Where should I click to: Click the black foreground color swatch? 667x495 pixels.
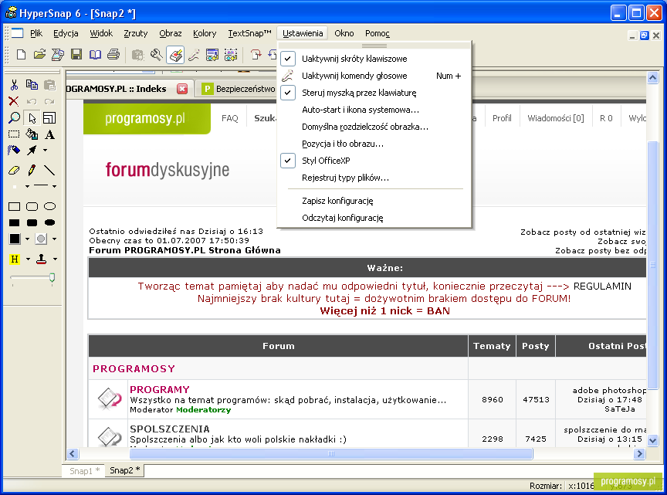(x=15, y=239)
